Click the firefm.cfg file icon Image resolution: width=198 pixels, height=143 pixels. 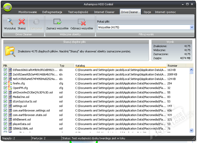(x=10, y=84)
